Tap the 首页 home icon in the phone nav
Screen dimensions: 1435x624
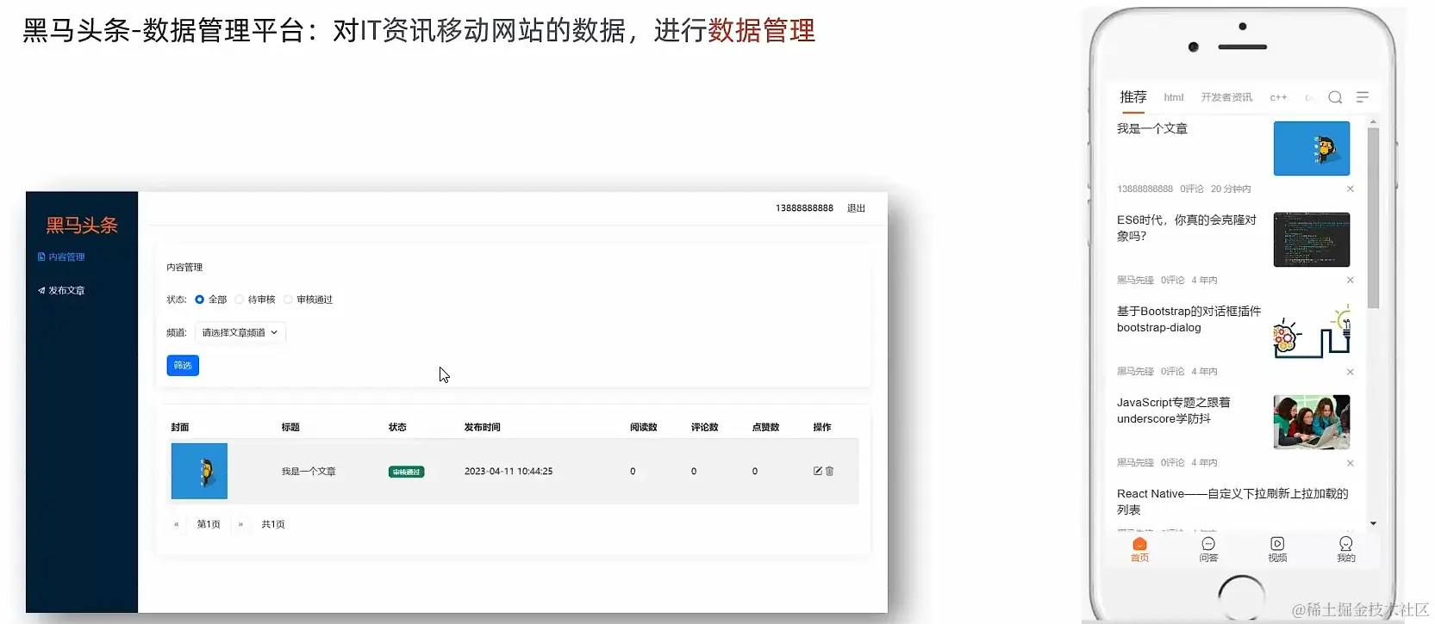point(1139,549)
